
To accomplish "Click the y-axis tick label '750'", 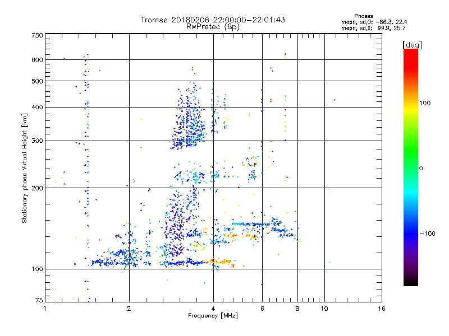I will pos(37,35).
